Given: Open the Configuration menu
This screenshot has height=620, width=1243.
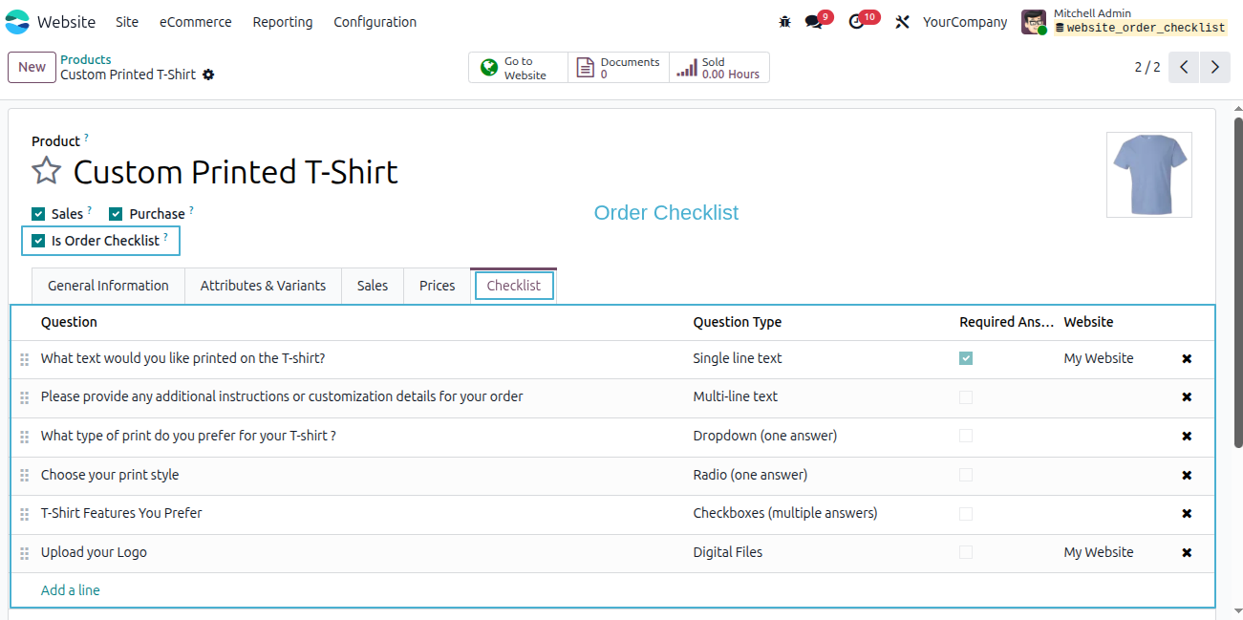Looking at the screenshot, I should [375, 22].
